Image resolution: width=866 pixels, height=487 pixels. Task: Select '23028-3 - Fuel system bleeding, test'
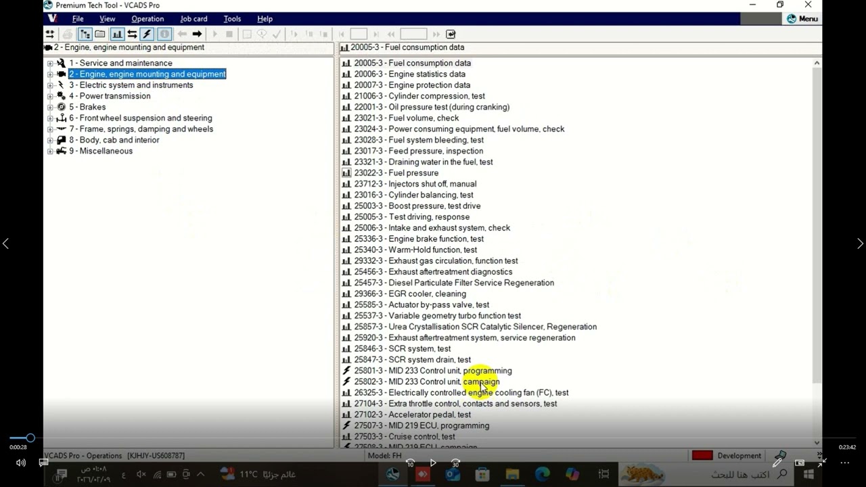click(x=419, y=140)
